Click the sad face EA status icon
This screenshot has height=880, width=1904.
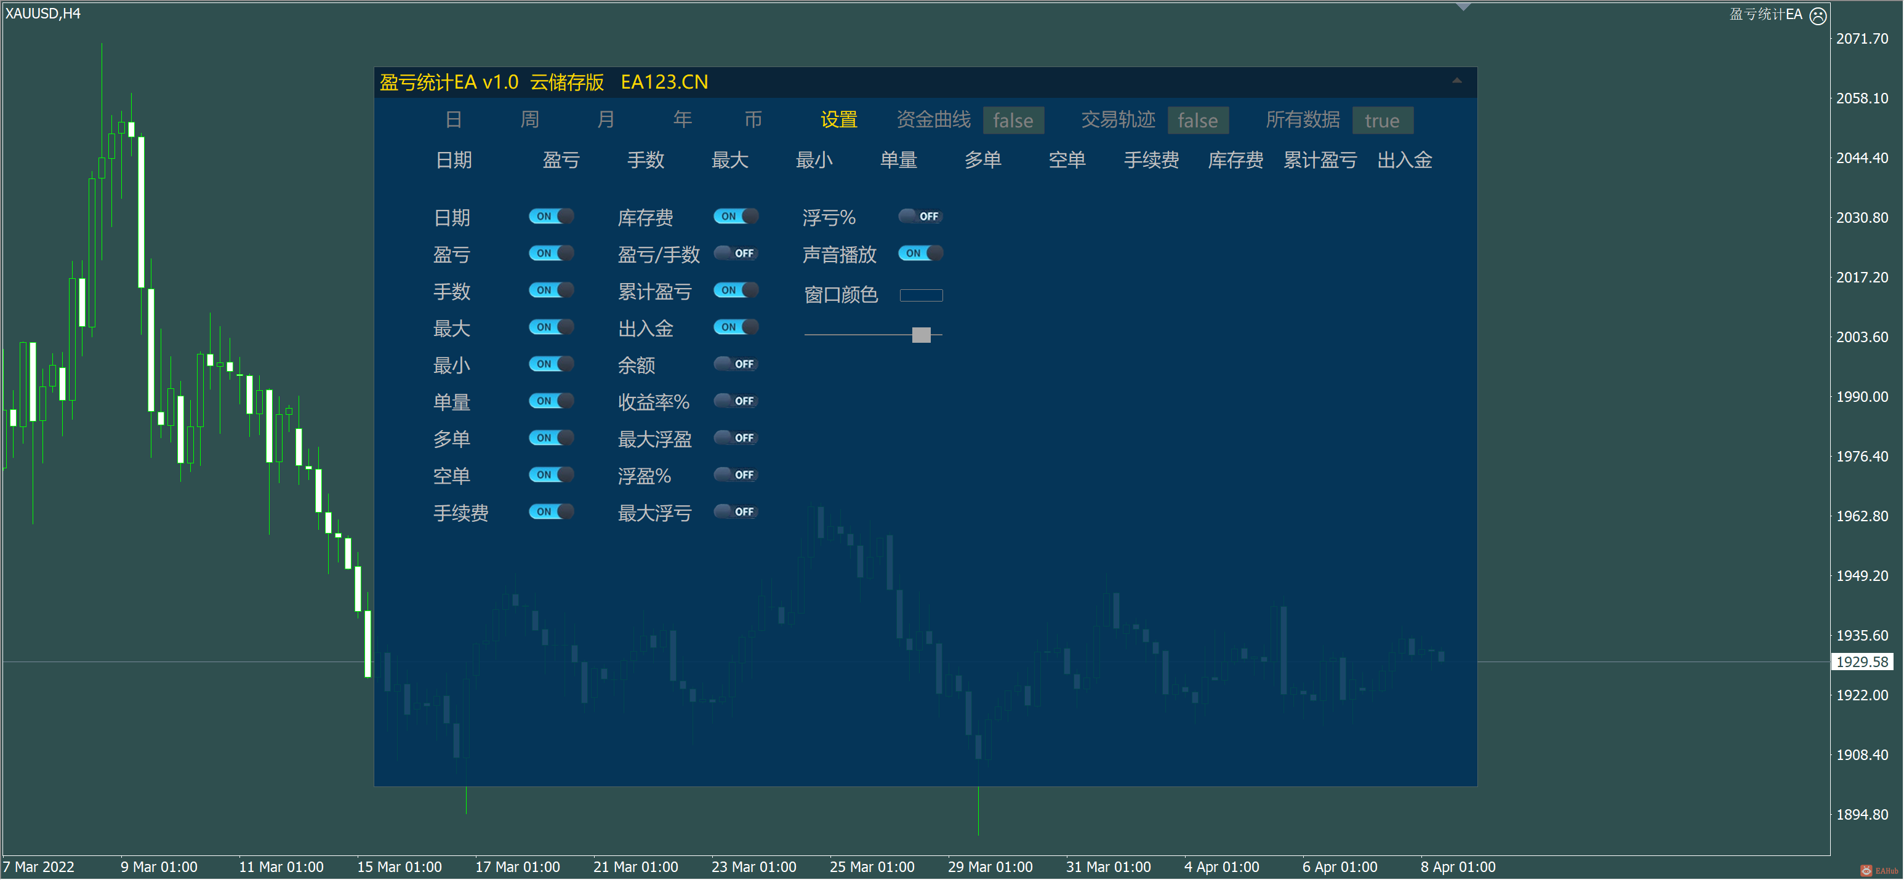1818,15
